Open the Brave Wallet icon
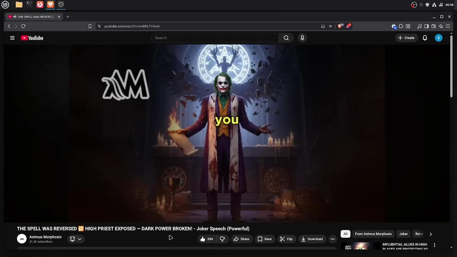The image size is (457, 257). click(x=433, y=26)
